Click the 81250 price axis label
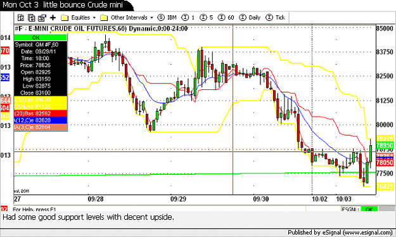The height and width of the screenshot is (237, 396). coord(385,100)
